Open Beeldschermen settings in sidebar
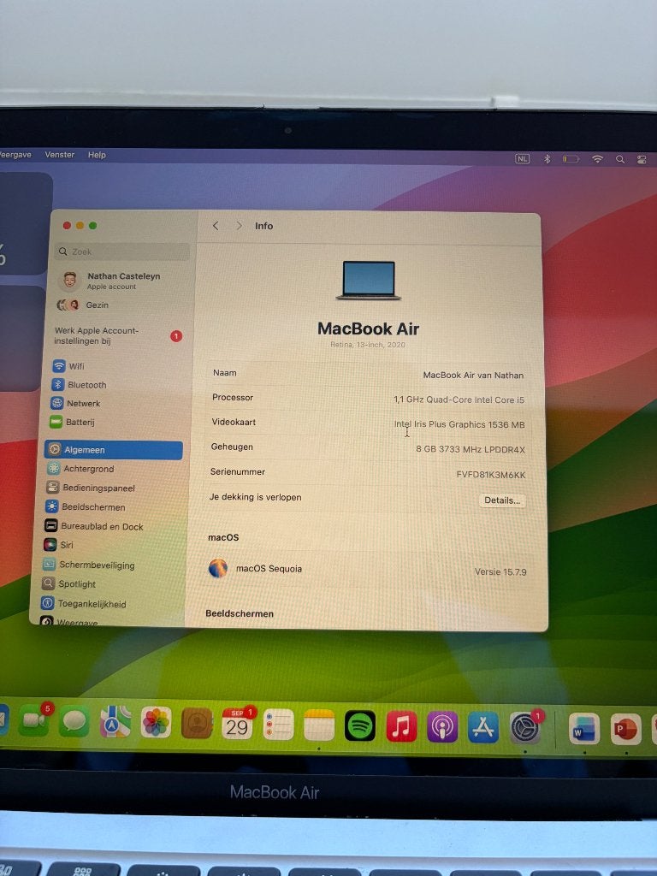The width and height of the screenshot is (657, 876). (85, 506)
